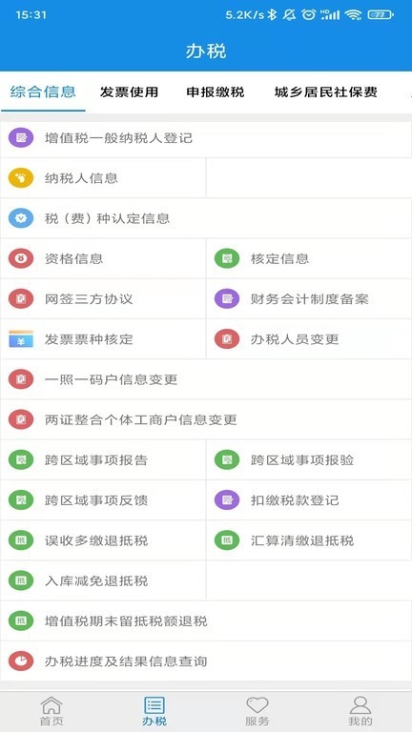Screen dimensions: 412x732
Task: Switch to the 城乡居民社保费 tab
Action: click(x=325, y=91)
